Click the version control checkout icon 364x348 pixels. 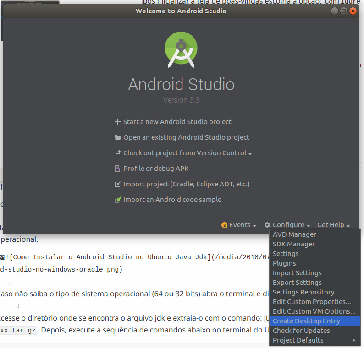tap(118, 153)
